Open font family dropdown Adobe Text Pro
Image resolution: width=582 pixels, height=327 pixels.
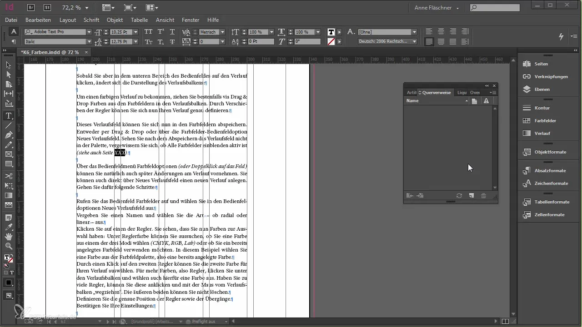tap(89, 32)
